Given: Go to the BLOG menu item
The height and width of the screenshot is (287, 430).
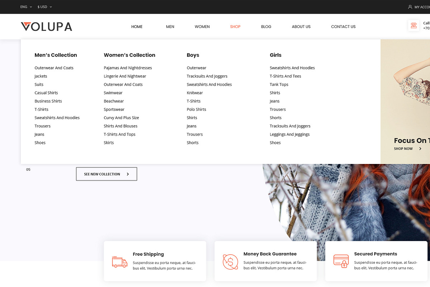Looking at the screenshot, I should [266, 27].
